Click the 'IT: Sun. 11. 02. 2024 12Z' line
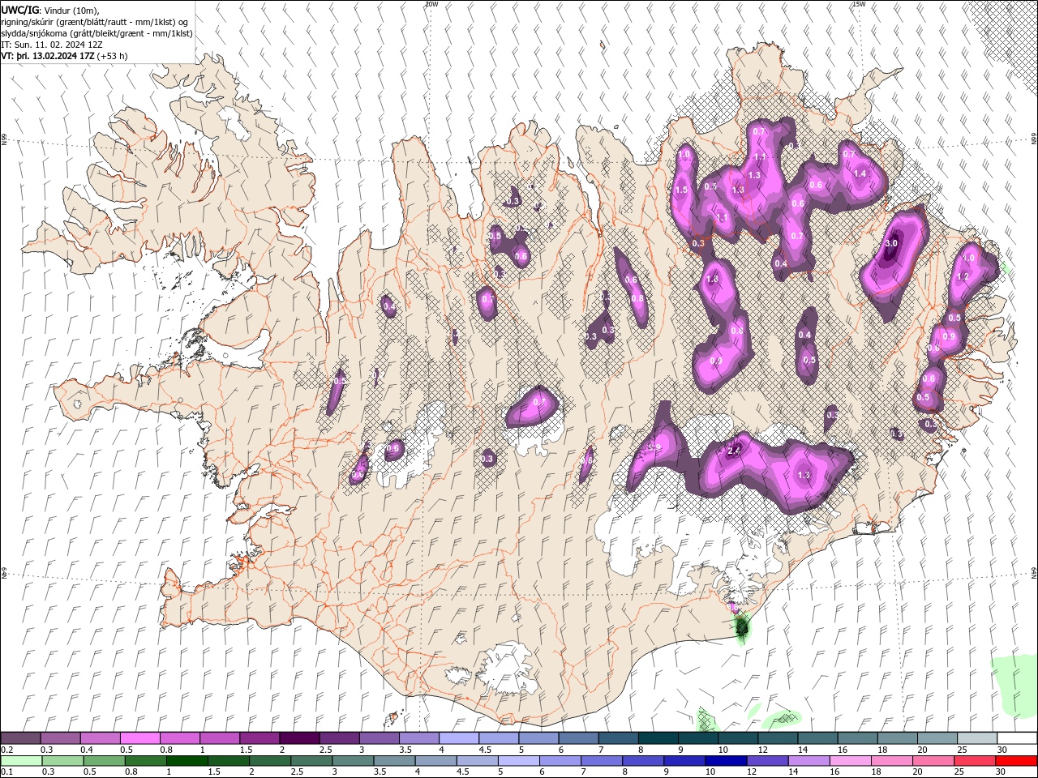The width and height of the screenshot is (1038, 778). [x=52, y=45]
